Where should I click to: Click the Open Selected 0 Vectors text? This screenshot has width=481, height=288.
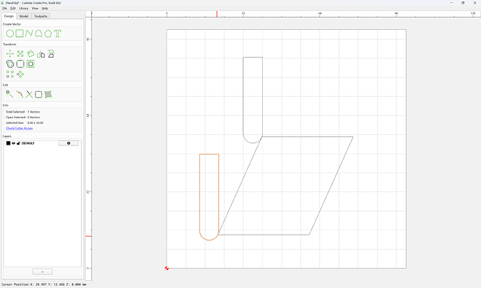23,118
